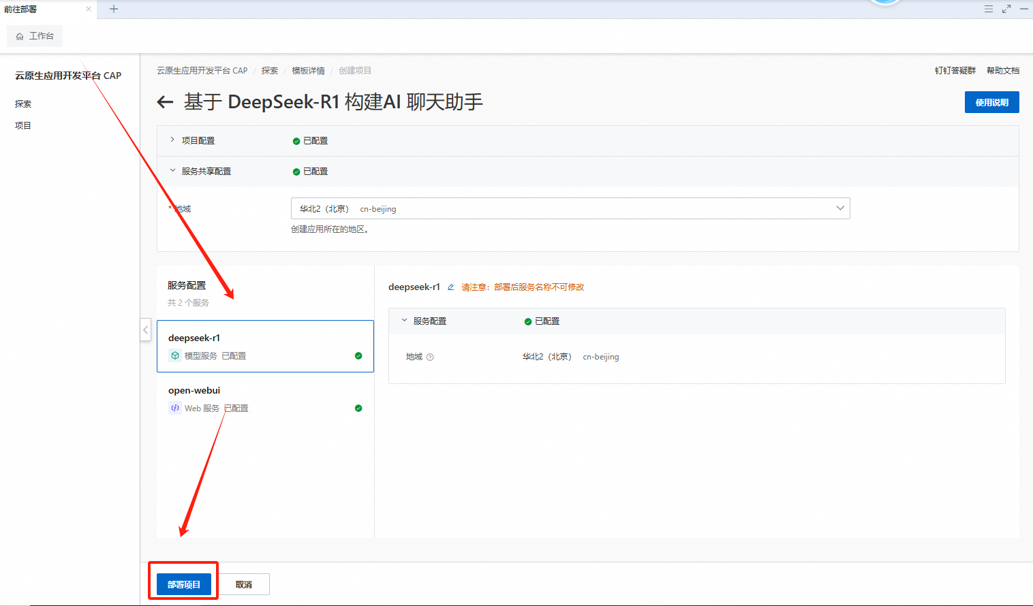Collapse the 服务共享配置 section

pyautogui.click(x=172, y=171)
